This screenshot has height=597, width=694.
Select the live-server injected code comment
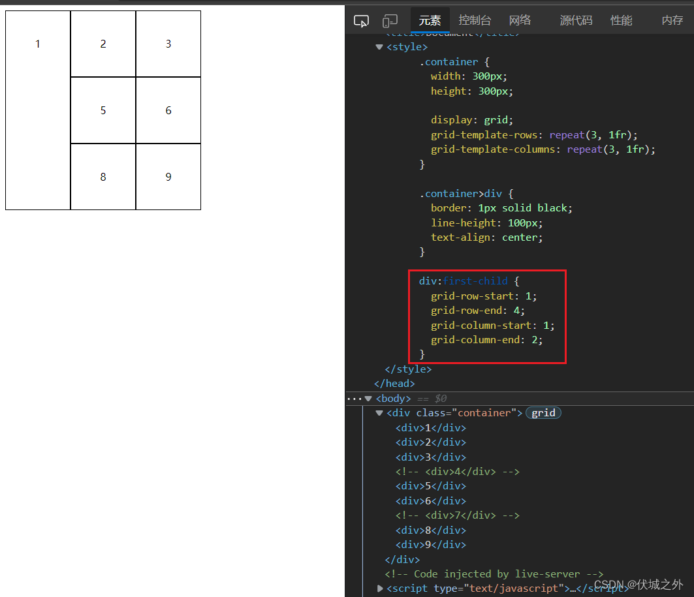coord(494,574)
